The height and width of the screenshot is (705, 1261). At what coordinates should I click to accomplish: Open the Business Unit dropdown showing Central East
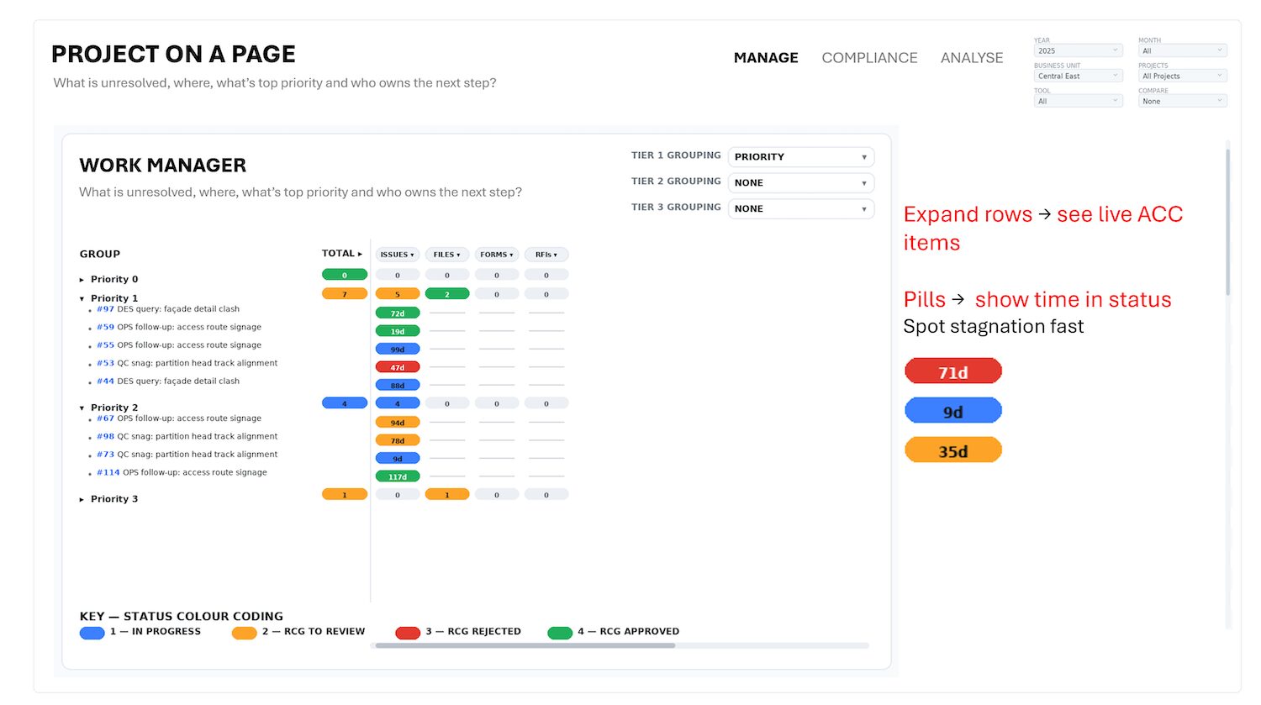click(x=1078, y=75)
